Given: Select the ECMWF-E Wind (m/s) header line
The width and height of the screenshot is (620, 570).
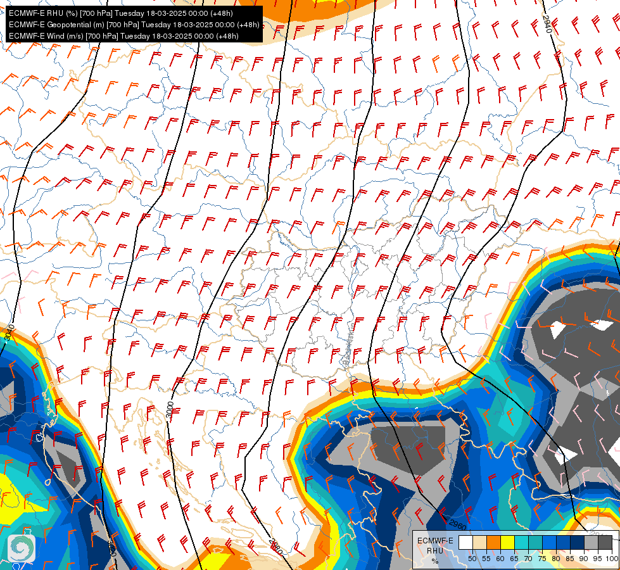Looking at the screenshot, I should (123, 36).
